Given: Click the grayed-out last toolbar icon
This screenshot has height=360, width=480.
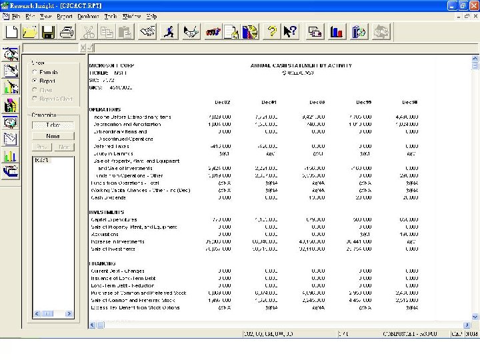Looking at the screenshot, I should click(381, 32).
